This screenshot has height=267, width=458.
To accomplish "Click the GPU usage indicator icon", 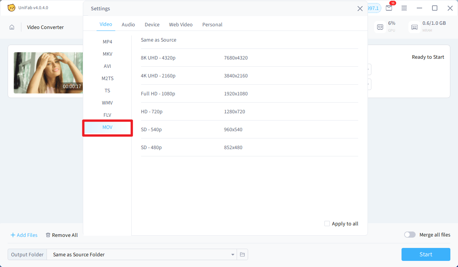I will (x=380, y=27).
